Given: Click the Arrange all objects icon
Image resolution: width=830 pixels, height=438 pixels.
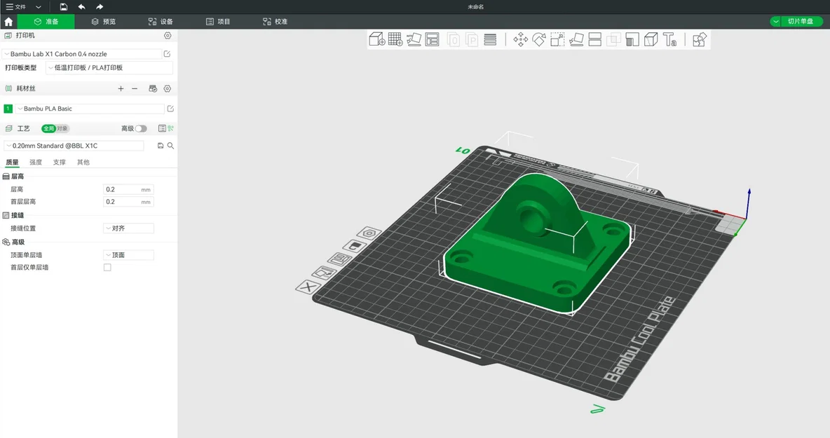Looking at the screenshot, I should (x=433, y=39).
